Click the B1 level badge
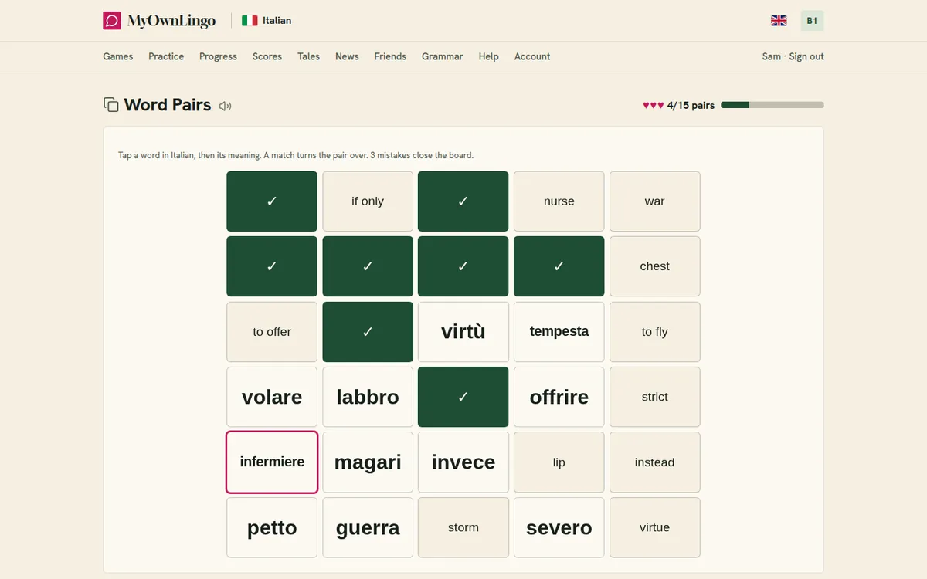 coord(812,21)
